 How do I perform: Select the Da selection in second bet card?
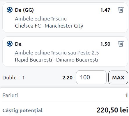click(x=18, y=44)
